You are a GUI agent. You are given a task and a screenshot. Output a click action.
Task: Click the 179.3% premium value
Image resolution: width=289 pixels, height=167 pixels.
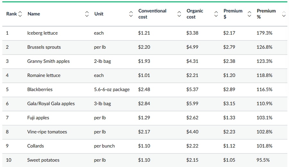pyautogui.click(x=264, y=33)
